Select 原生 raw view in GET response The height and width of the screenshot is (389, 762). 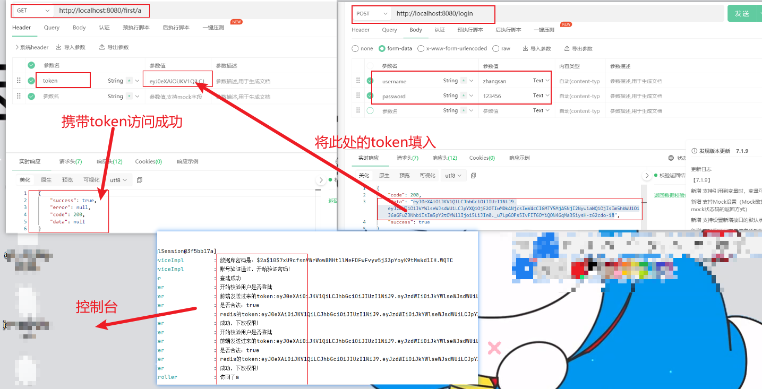46,180
